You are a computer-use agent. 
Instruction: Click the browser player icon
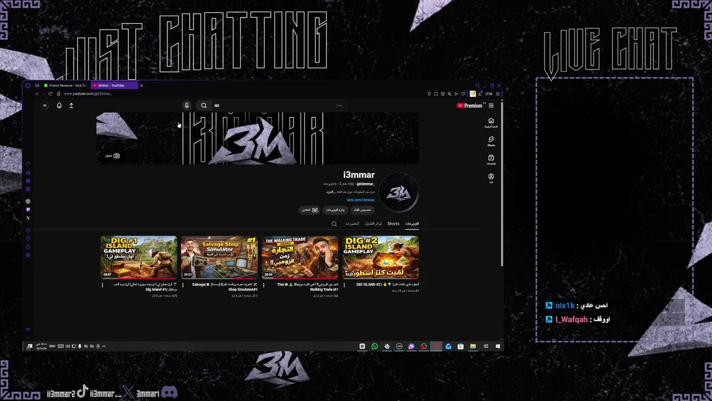pyautogui.click(x=456, y=94)
